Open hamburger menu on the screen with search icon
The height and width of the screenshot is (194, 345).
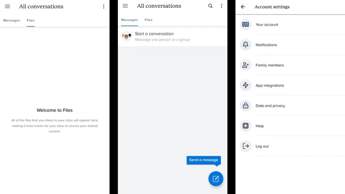(x=125, y=6)
